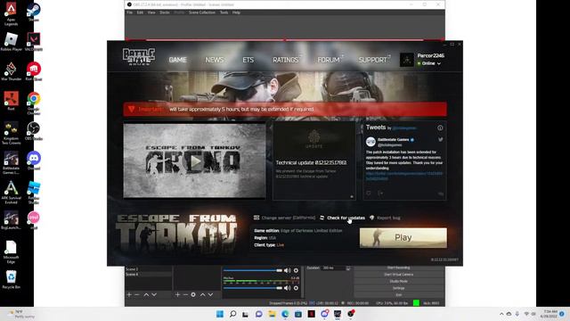Move the source up with the arrow icon

tap(202, 294)
